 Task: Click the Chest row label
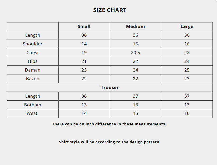click(33, 53)
